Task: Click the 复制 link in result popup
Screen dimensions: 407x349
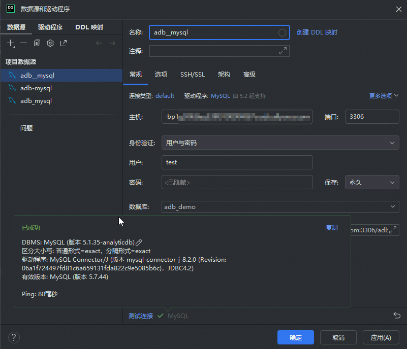Action: (x=331, y=227)
